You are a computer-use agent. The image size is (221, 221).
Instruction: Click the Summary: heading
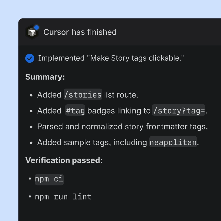click(x=45, y=77)
